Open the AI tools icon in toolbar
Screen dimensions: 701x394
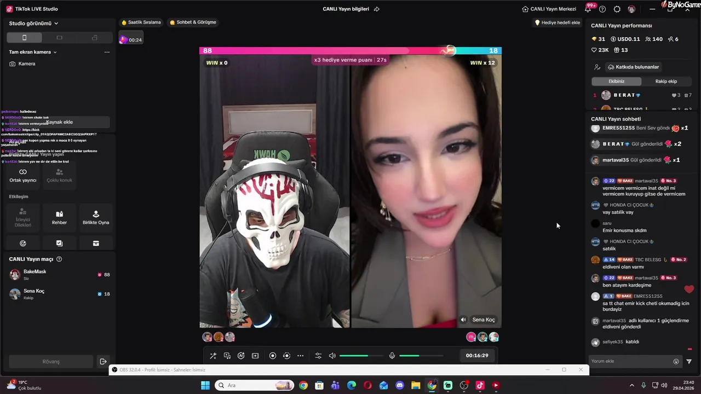241,356
